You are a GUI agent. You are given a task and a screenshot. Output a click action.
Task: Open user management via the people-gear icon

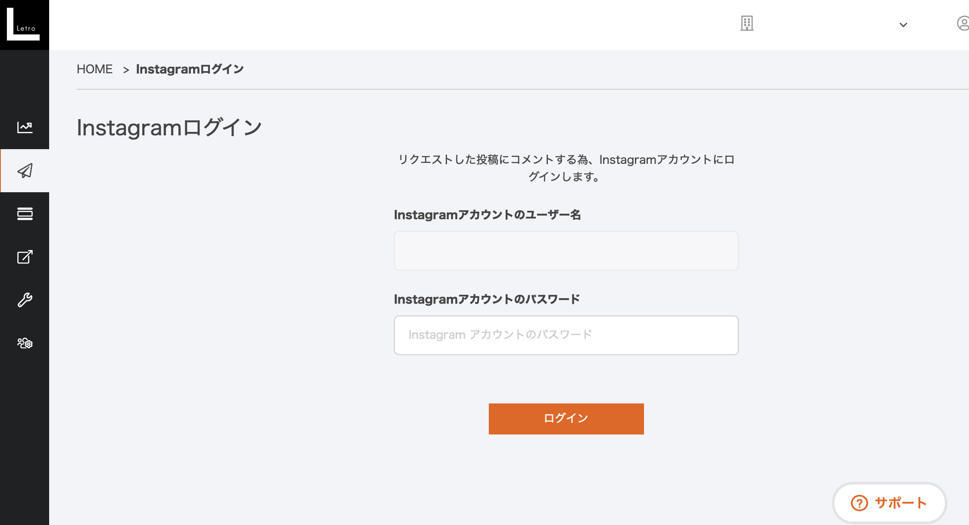click(25, 343)
